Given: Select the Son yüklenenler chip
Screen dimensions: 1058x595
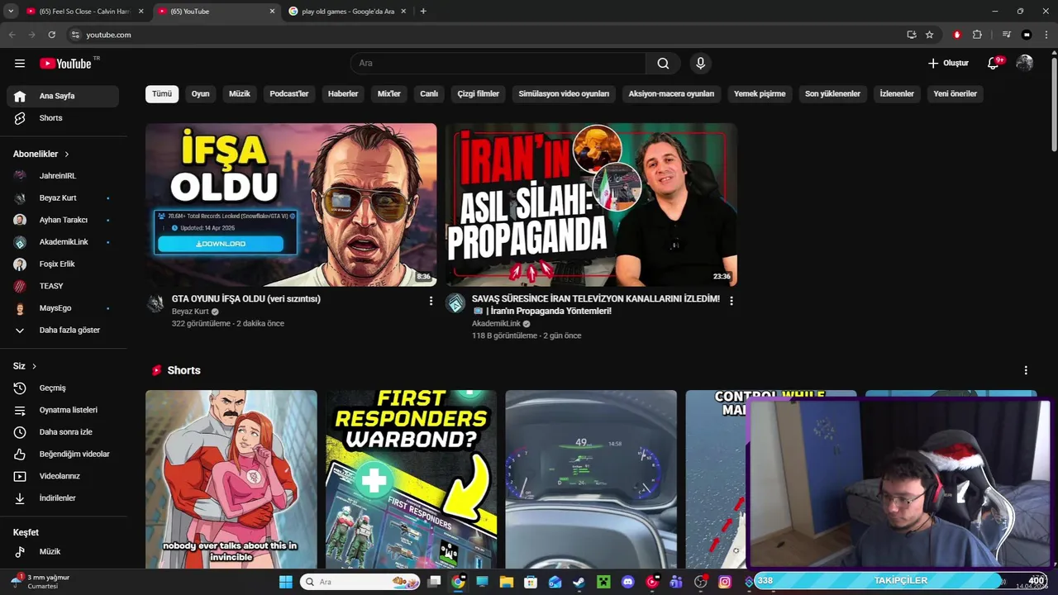Looking at the screenshot, I should (832, 94).
